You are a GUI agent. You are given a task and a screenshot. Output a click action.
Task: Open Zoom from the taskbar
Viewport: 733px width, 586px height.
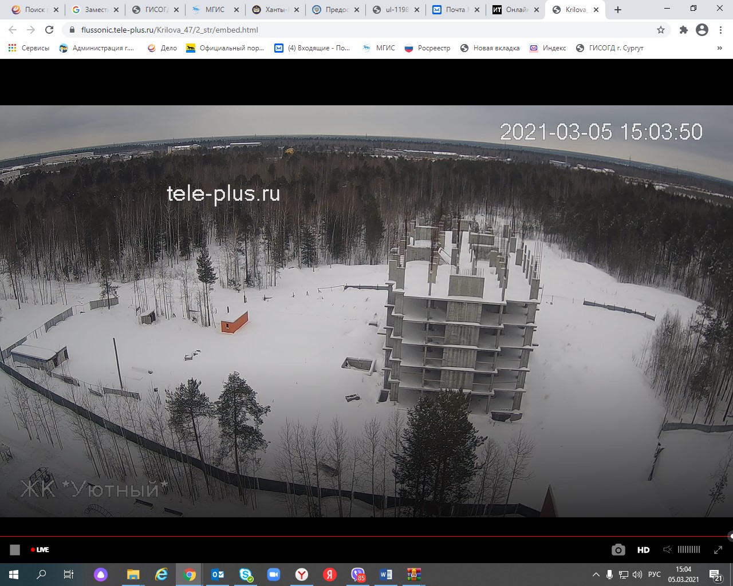pos(273,575)
